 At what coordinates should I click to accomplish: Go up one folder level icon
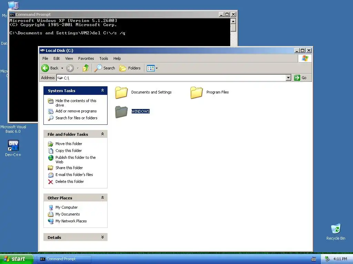(86, 68)
